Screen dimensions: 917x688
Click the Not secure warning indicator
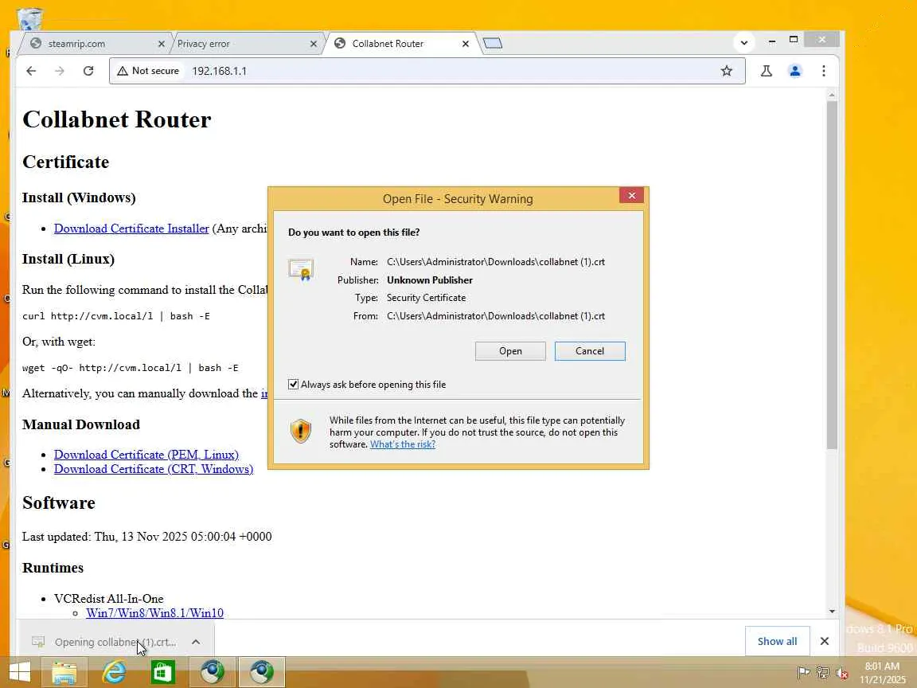point(149,71)
